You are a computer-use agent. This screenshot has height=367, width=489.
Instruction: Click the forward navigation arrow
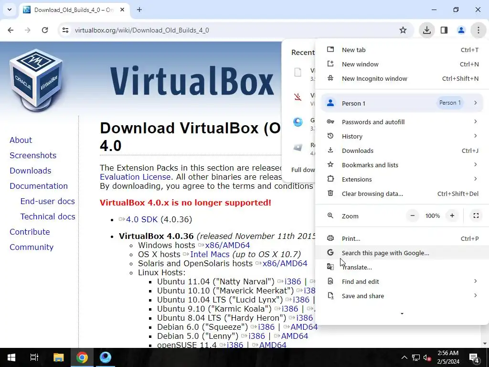pos(28,30)
